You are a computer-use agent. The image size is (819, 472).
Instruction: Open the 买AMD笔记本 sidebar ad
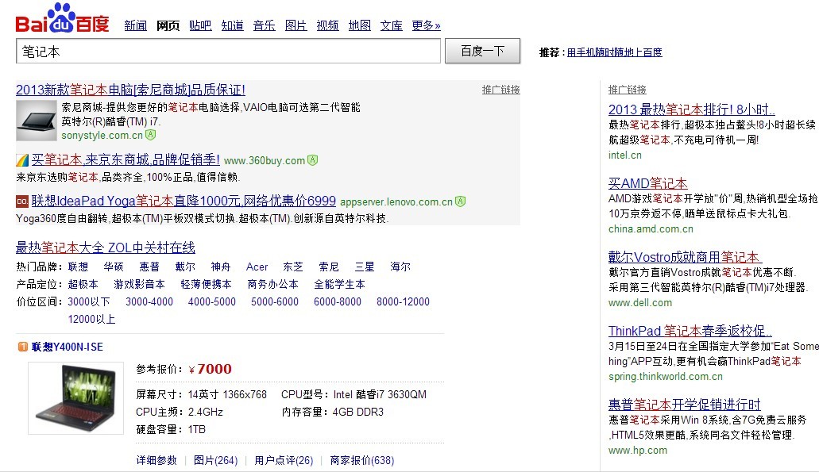click(648, 183)
